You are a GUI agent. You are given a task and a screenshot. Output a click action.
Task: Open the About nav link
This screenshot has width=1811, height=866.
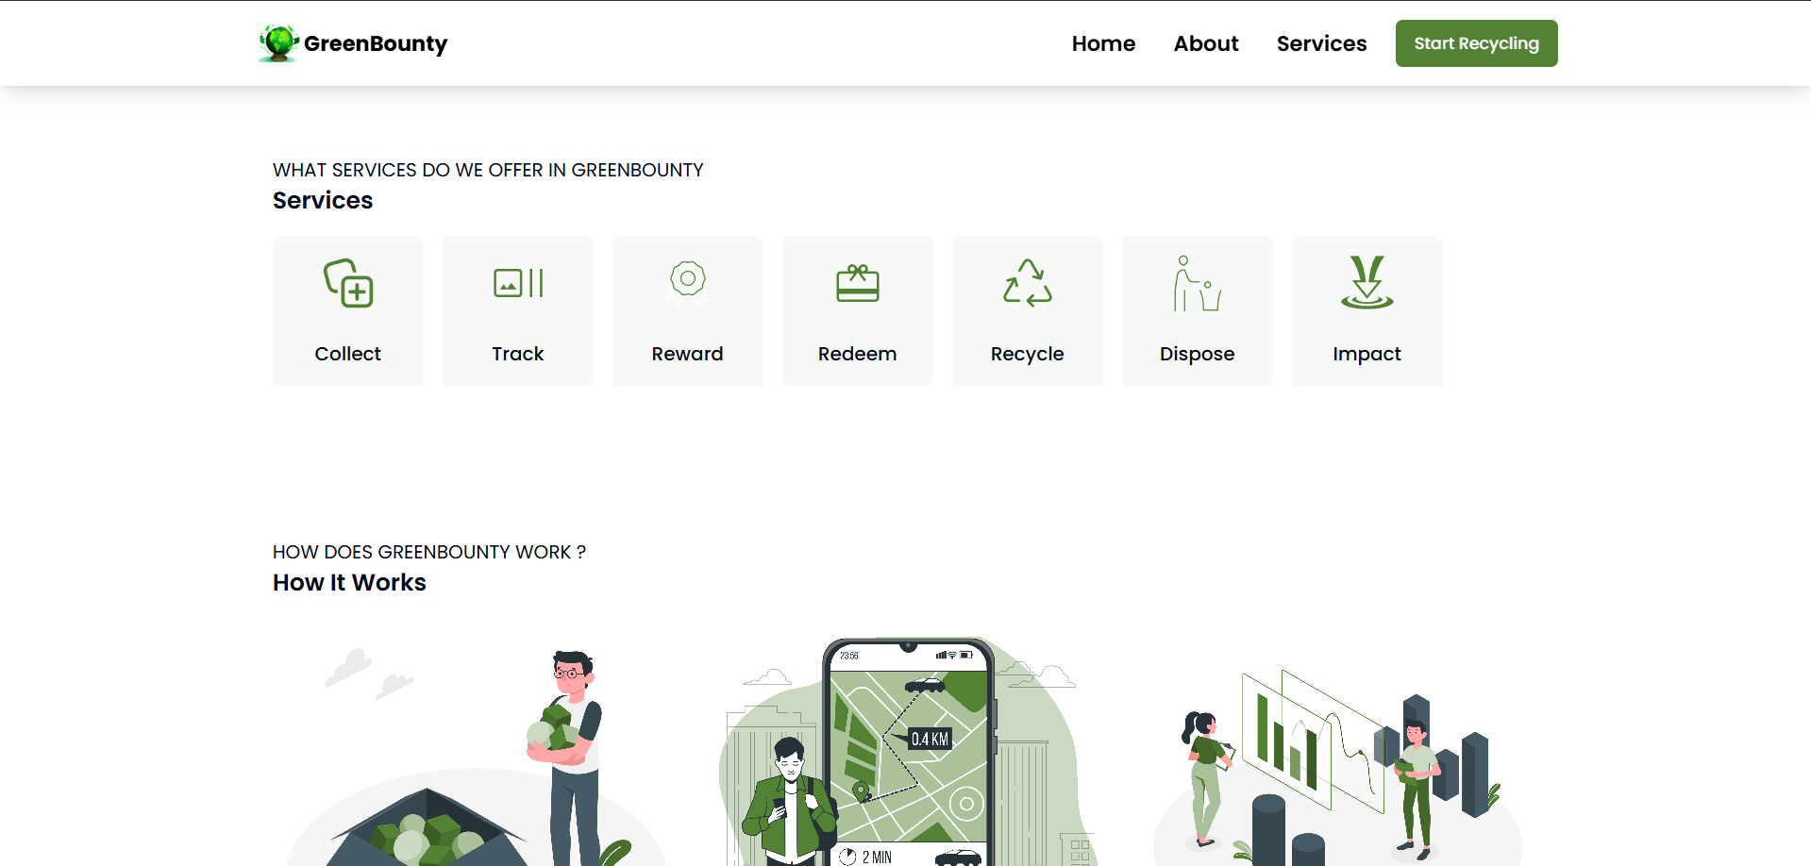(x=1206, y=43)
